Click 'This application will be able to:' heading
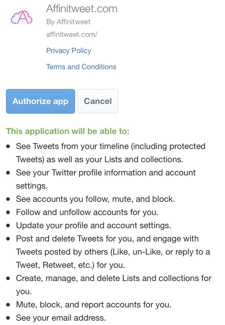Viewport: 225px width, 325px height. (x=68, y=131)
